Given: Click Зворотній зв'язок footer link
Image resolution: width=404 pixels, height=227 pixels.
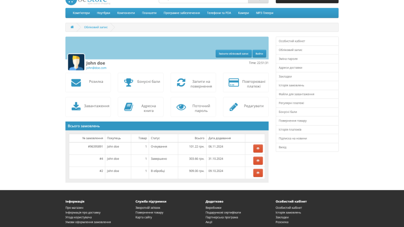Looking at the screenshot, I should coord(148,208).
